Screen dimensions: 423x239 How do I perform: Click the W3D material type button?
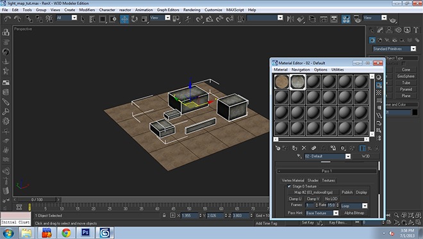coord(365,156)
